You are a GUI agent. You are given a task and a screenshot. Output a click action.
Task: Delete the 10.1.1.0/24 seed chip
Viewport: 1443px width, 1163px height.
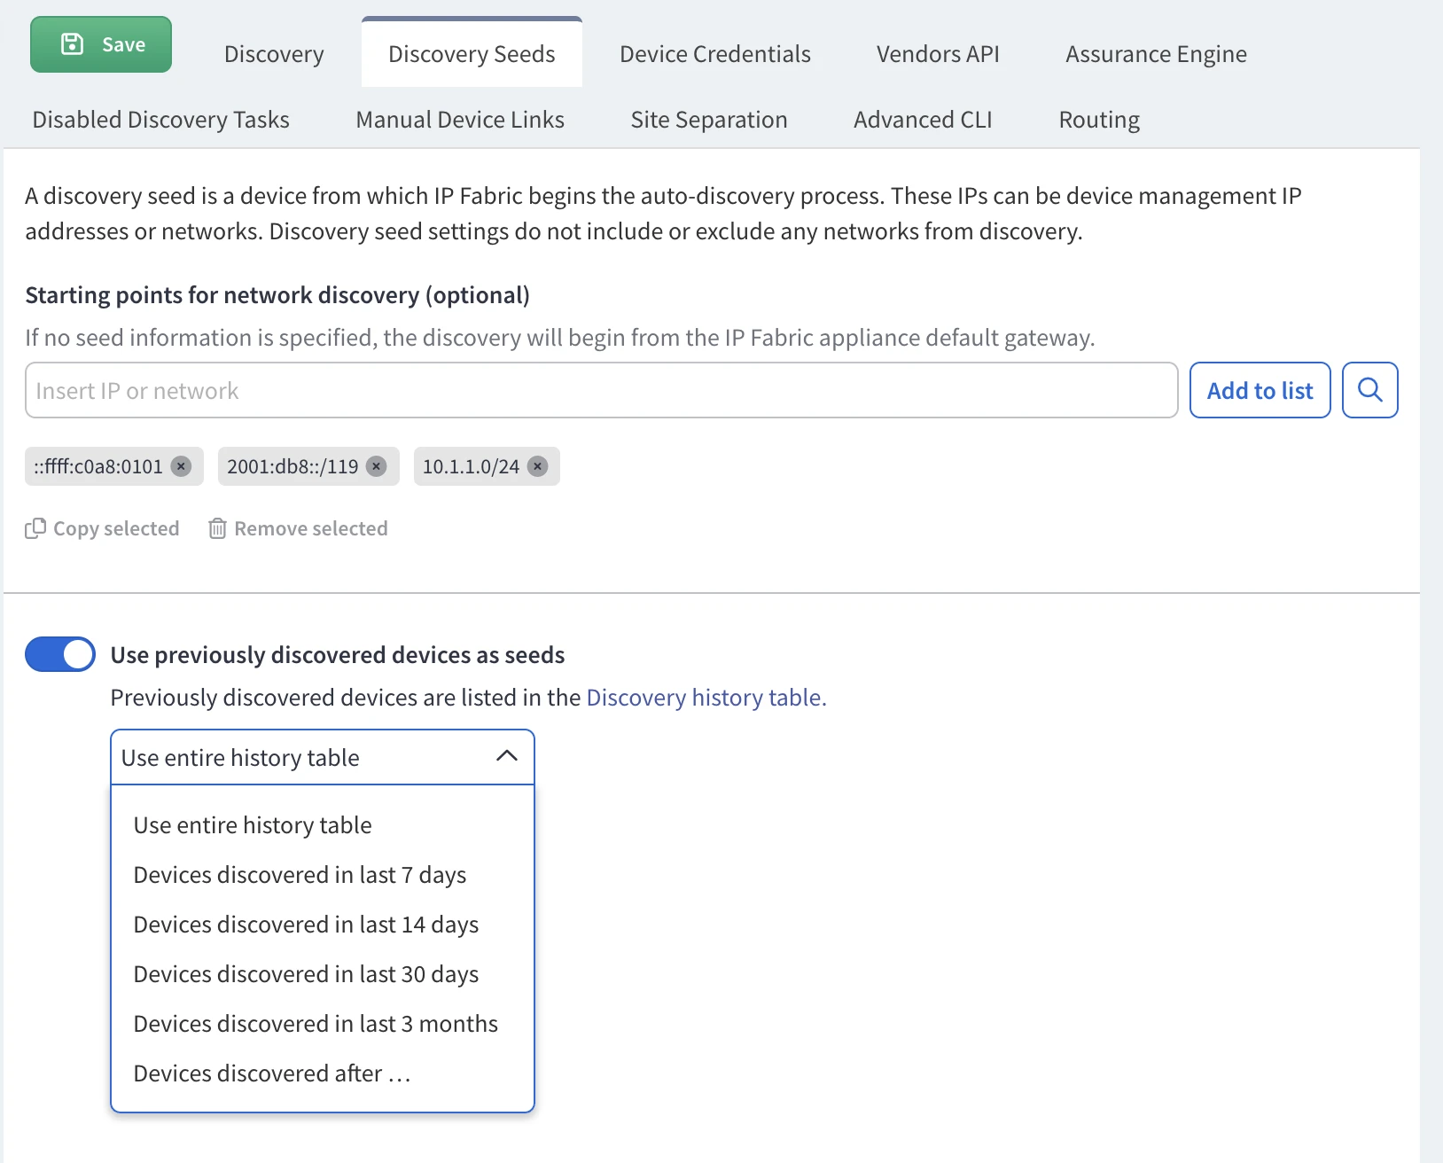(x=537, y=466)
